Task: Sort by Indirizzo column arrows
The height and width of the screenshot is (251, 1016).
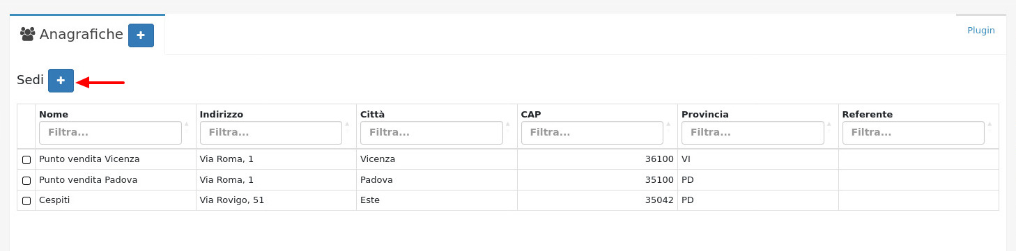Action: coord(347,127)
